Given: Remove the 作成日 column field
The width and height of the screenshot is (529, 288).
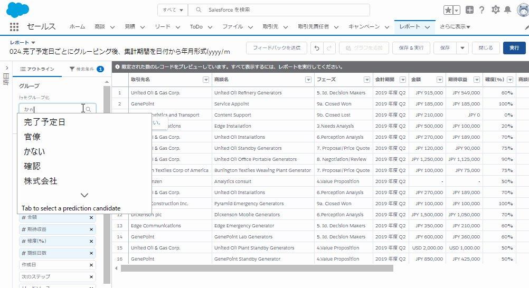Looking at the screenshot, I should 91,265.
